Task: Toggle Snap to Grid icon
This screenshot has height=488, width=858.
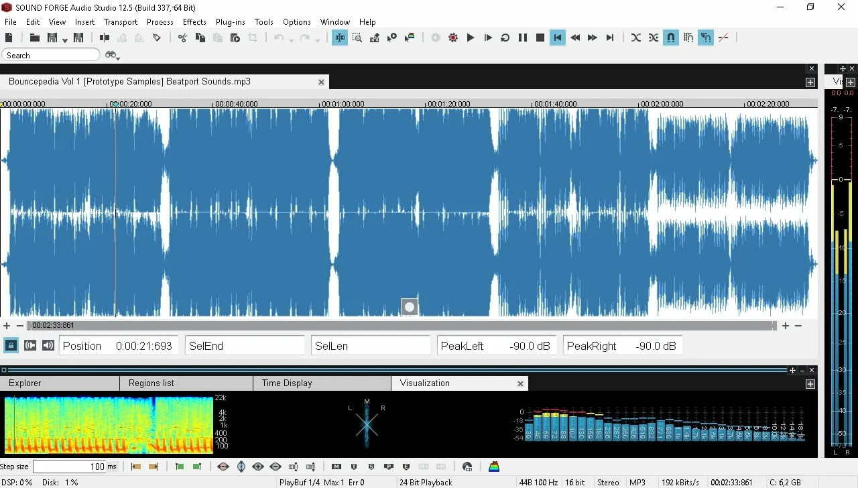Action: click(x=688, y=38)
